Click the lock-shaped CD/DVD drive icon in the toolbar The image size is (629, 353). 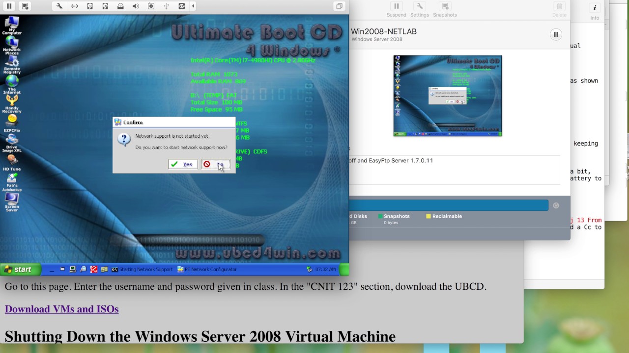tap(120, 6)
